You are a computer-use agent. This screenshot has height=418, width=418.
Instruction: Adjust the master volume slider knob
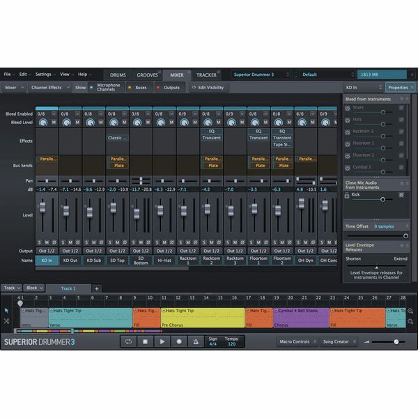[396, 342]
